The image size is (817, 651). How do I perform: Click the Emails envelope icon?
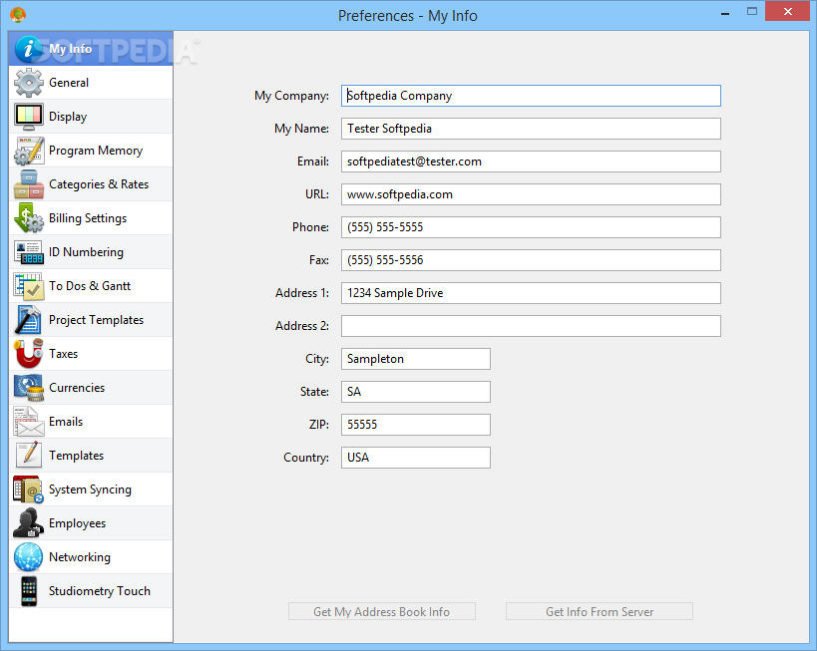coord(29,422)
